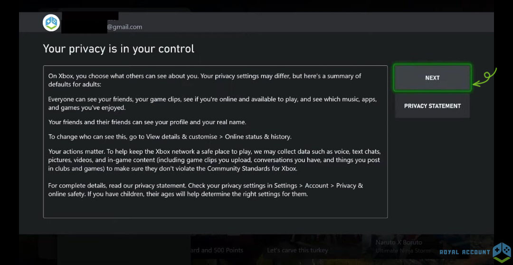
Task: Select the 'Let's carve this turkey' tile
Action: tap(297, 250)
